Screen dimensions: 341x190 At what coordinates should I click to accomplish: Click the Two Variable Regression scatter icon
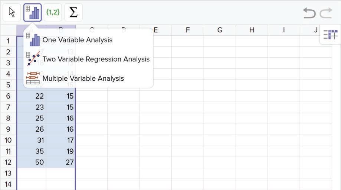point(33,59)
